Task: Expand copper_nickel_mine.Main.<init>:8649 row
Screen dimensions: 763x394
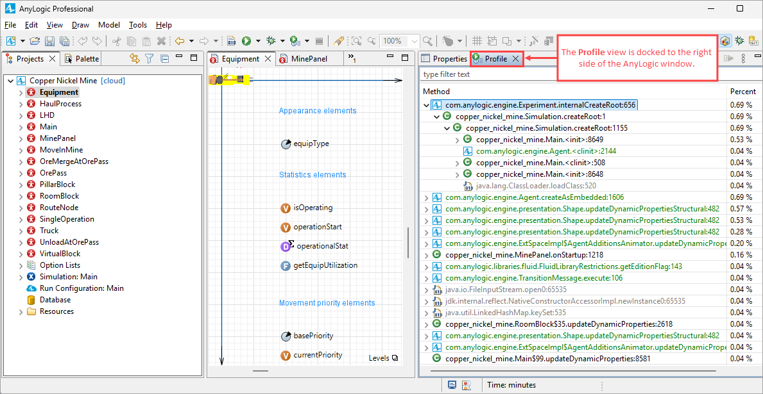Action: (x=457, y=140)
